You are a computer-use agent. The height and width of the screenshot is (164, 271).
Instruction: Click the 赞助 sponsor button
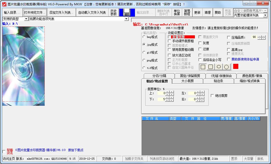point(218,12)
